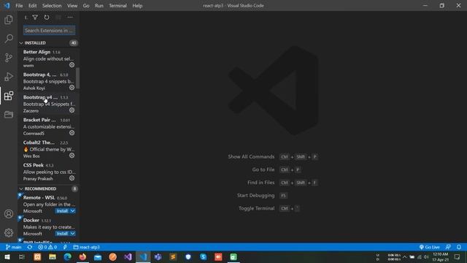Open the File menu
This screenshot has width=467, height=263.
pyautogui.click(x=19, y=6)
